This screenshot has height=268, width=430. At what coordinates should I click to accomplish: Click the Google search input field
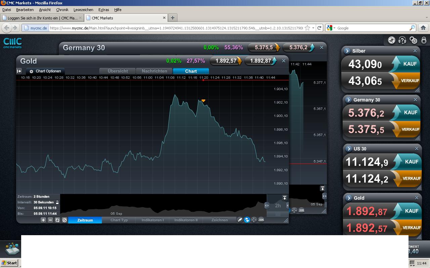coord(372,28)
